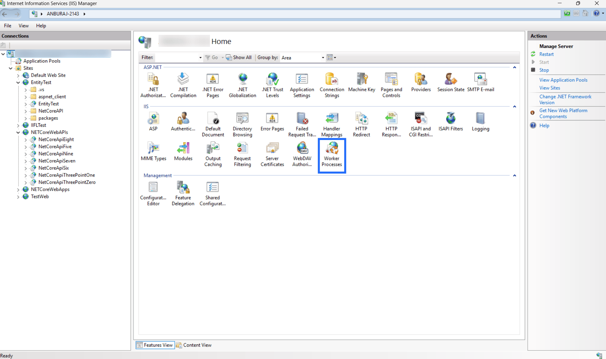Collapse the ASP.NET group section
Image resolution: width=606 pixels, height=359 pixels.
514,67
